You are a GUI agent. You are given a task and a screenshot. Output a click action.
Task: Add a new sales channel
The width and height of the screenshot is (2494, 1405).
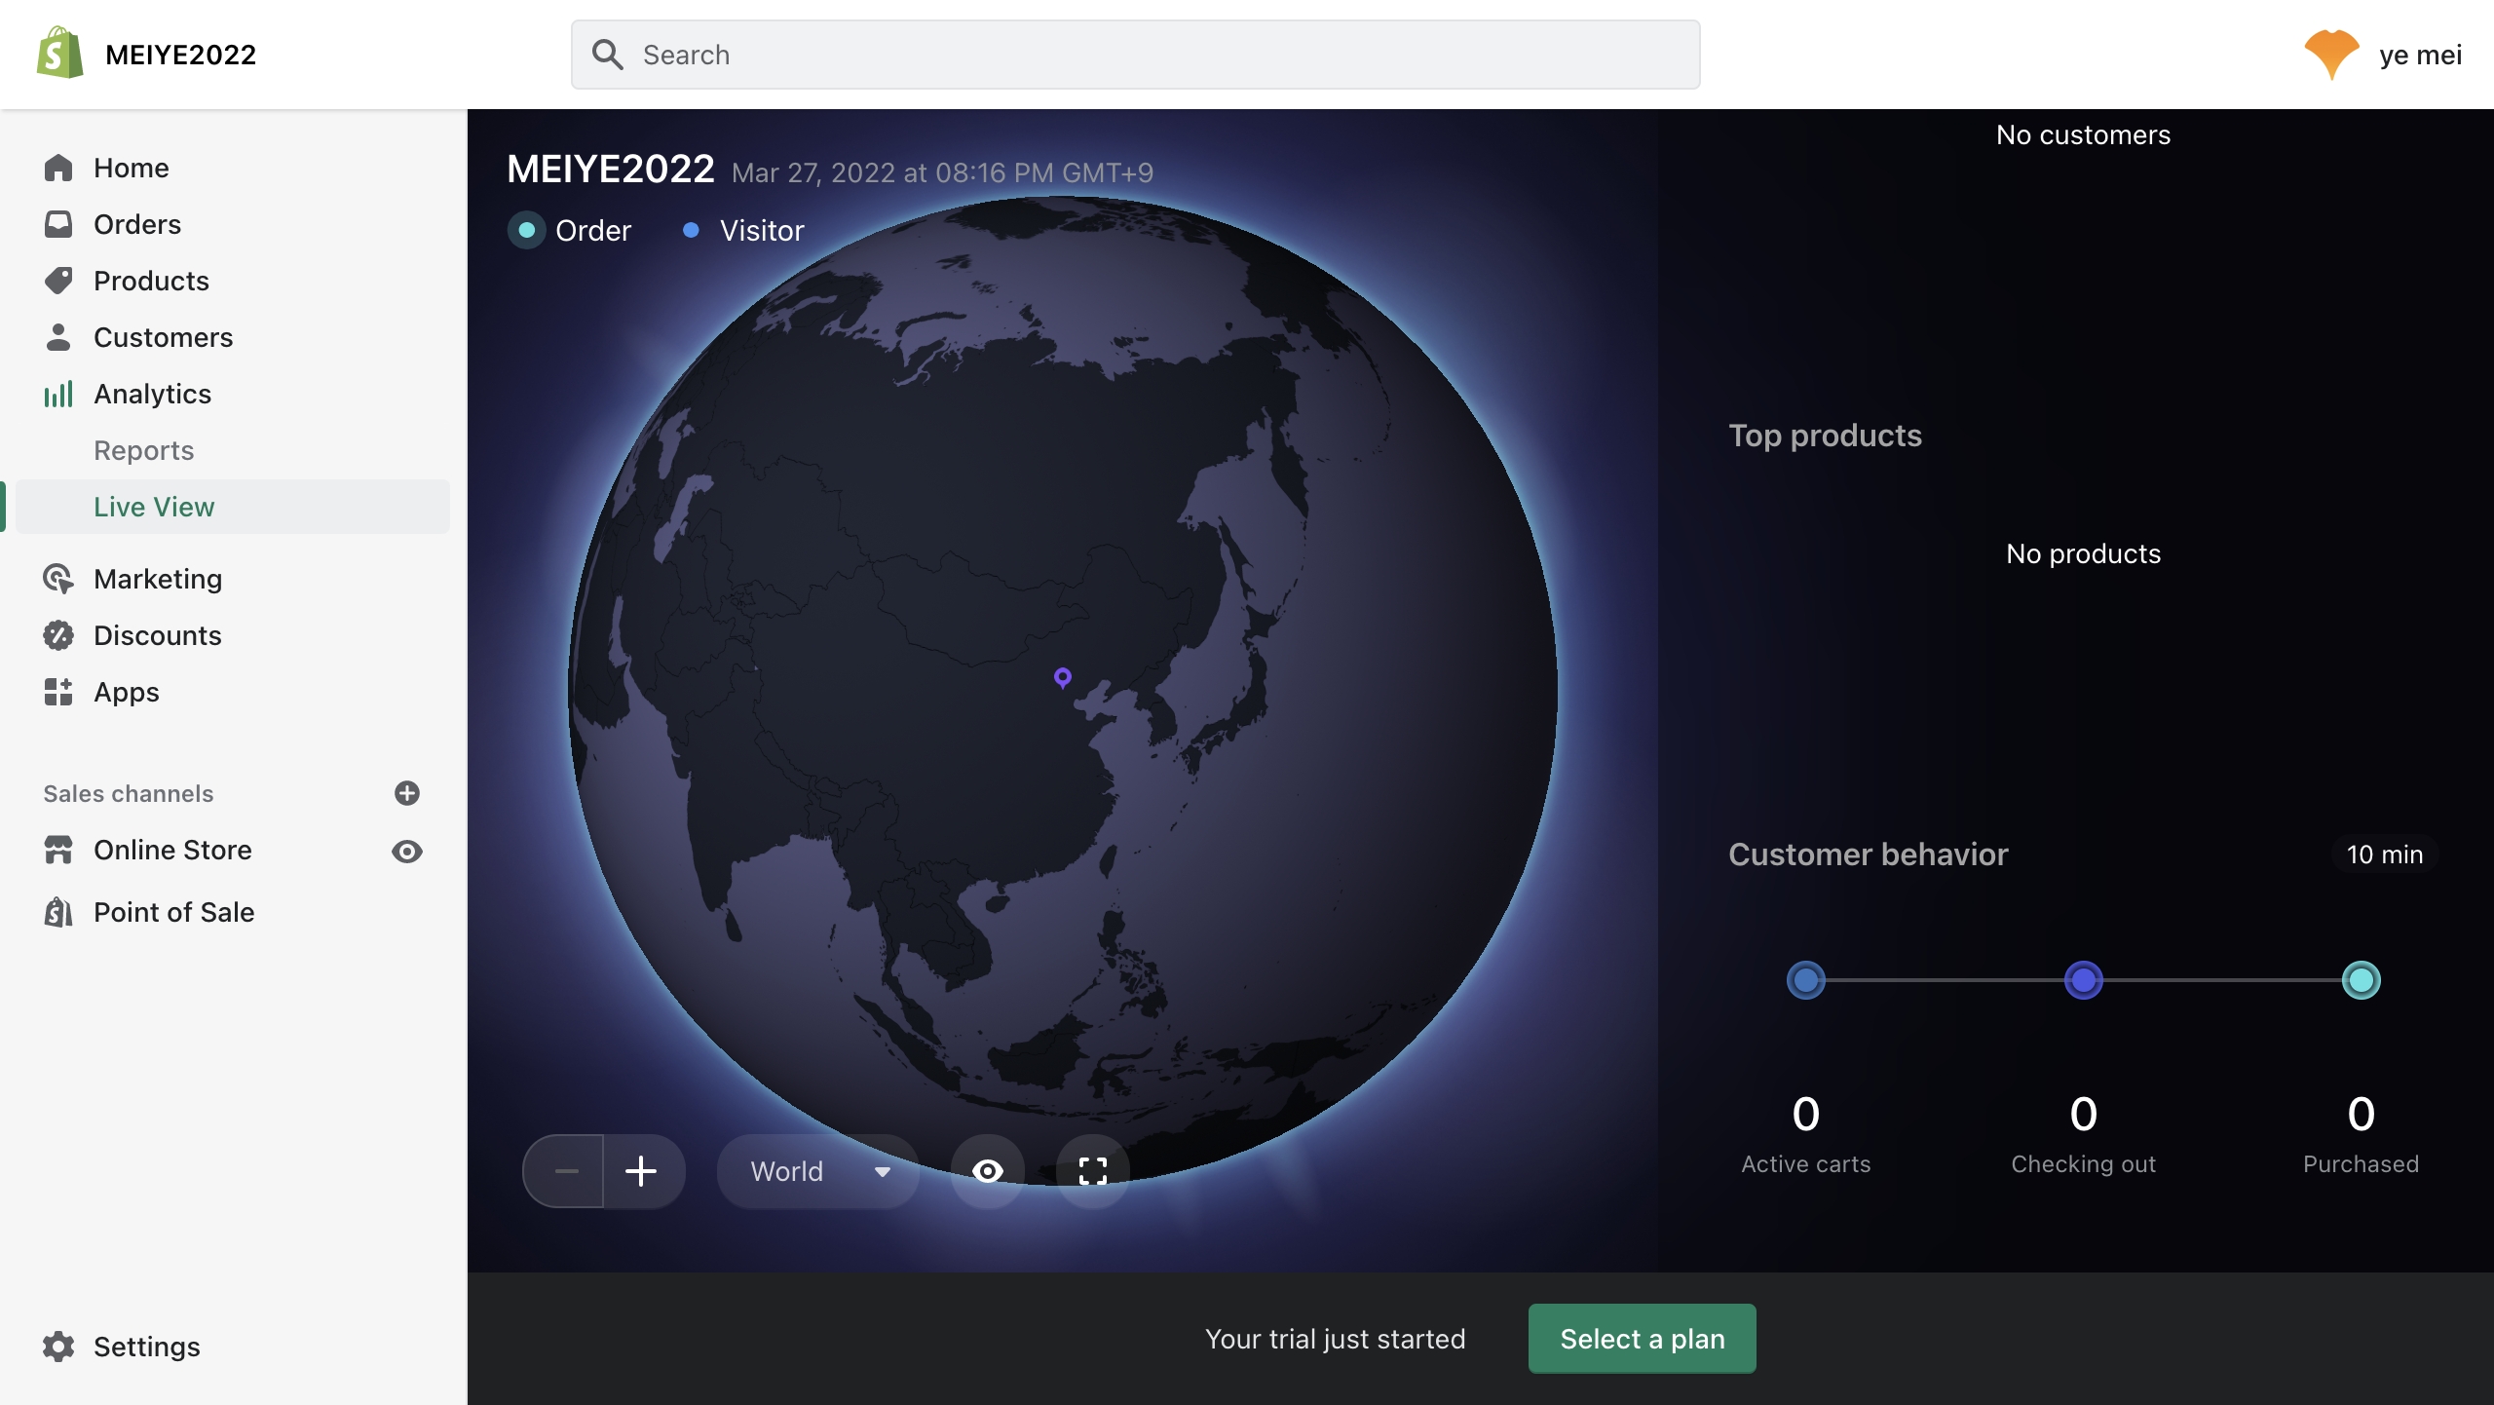click(x=407, y=793)
